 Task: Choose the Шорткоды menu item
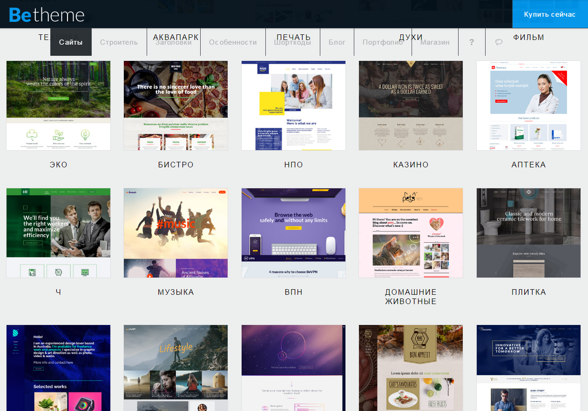click(x=292, y=42)
